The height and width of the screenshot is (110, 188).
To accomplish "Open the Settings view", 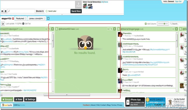I will pyautogui.click(x=30, y=99).
